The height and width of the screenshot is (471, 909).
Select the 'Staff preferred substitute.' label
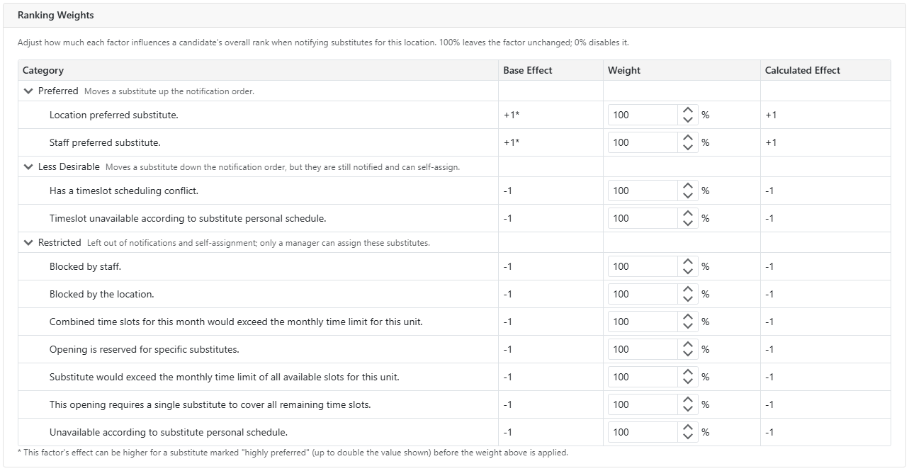pyautogui.click(x=105, y=142)
